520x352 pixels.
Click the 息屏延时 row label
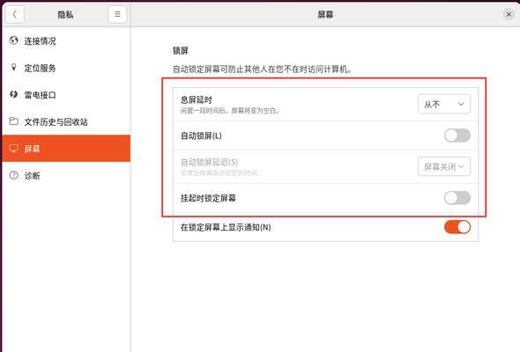[196, 99]
